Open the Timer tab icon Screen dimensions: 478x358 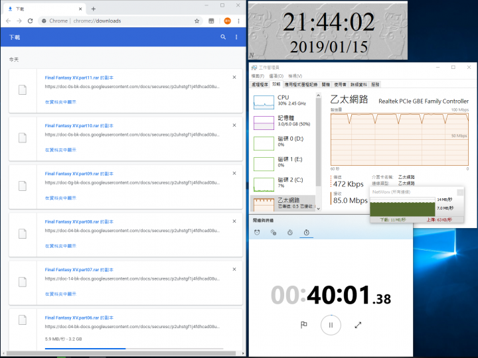tap(290, 233)
